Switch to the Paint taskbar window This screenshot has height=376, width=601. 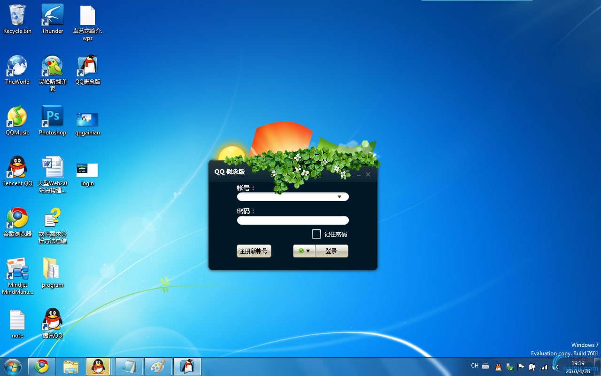(x=158, y=367)
